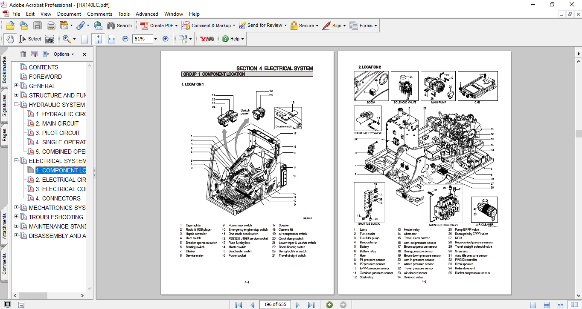Open the Advanced menu

click(x=146, y=14)
